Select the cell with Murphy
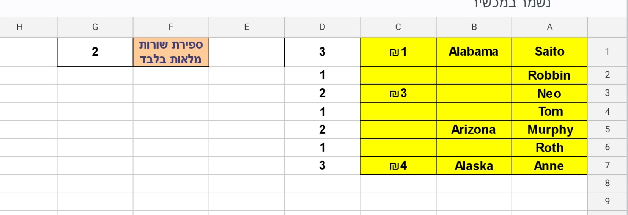Viewport: 628px width, 215px height. pos(549,130)
